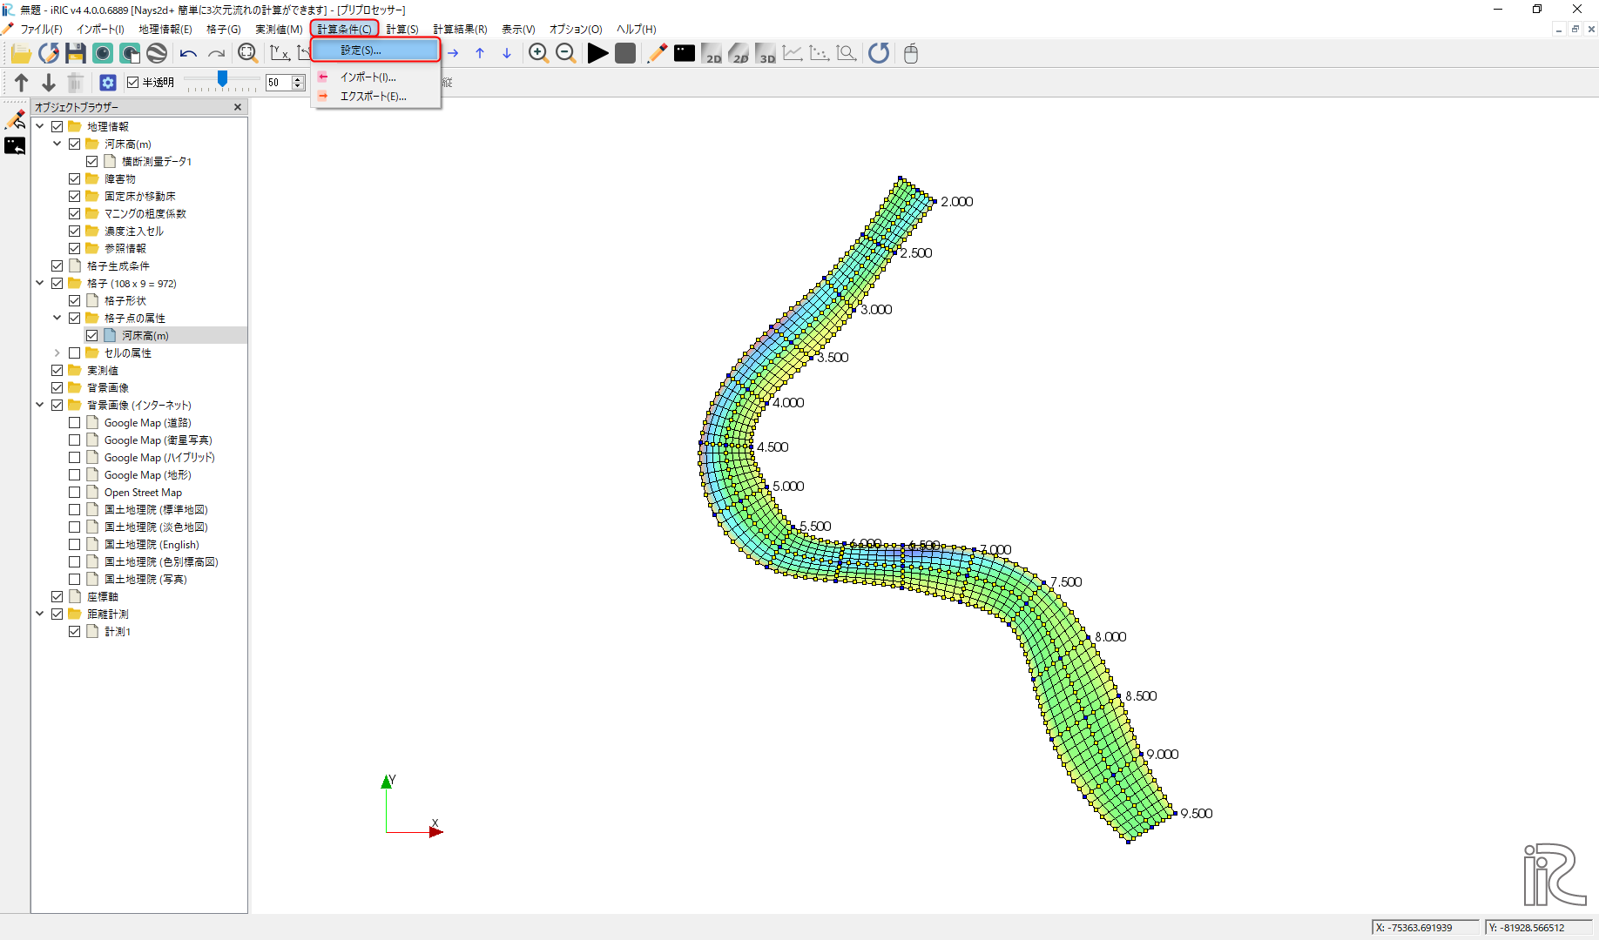Collapse the 河床高(m) folder under 地理情報
The width and height of the screenshot is (1599, 940).
pos(57,144)
